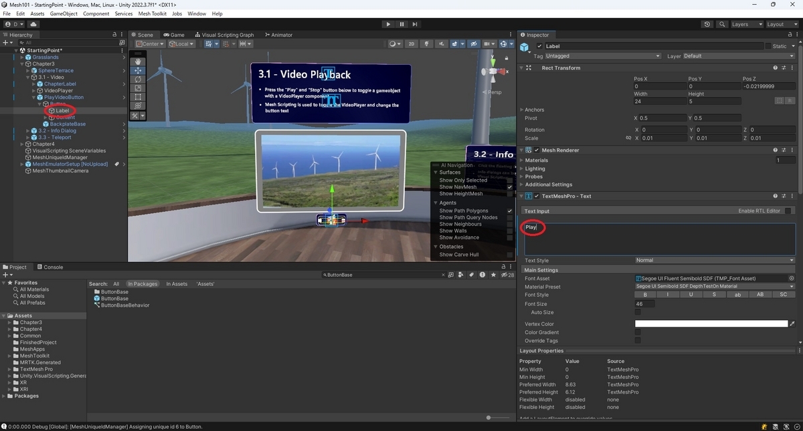Click the Pause button in the toolbar
Viewport: 803px width, 431px height.
[x=401, y=24]
